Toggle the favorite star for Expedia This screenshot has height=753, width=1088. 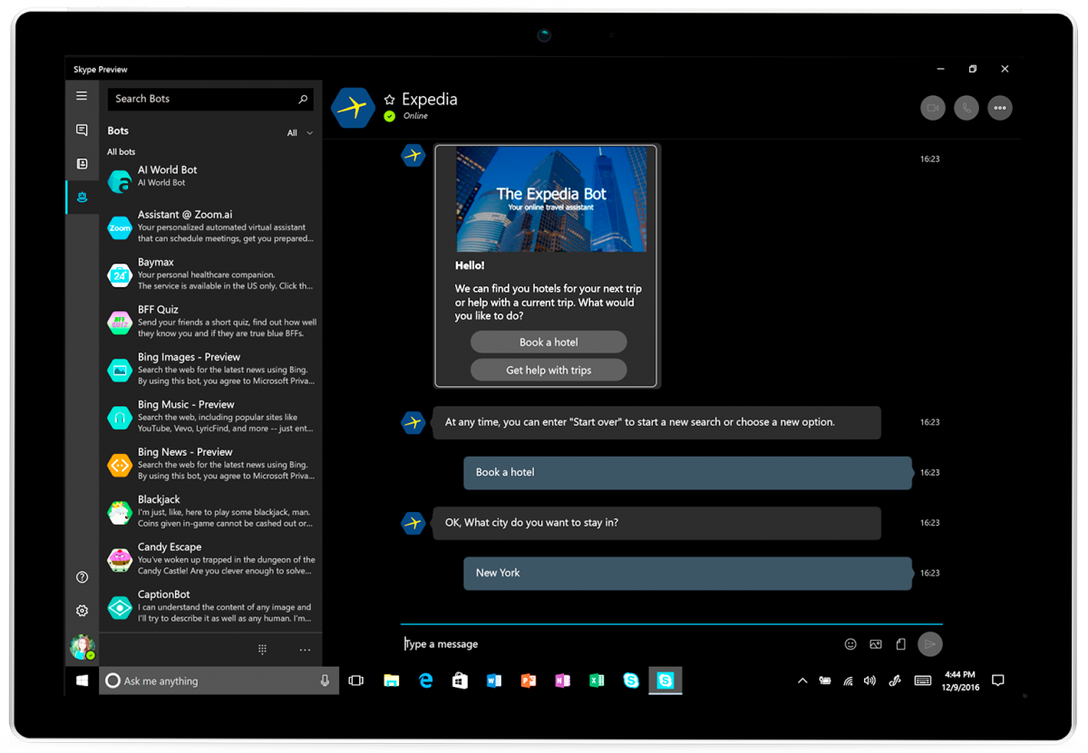click(x=390, y=100)
